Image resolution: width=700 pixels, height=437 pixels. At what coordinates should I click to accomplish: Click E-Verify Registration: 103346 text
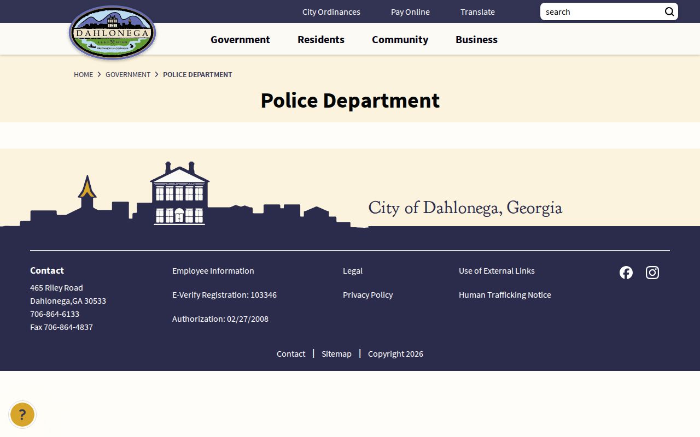[224, 294]
